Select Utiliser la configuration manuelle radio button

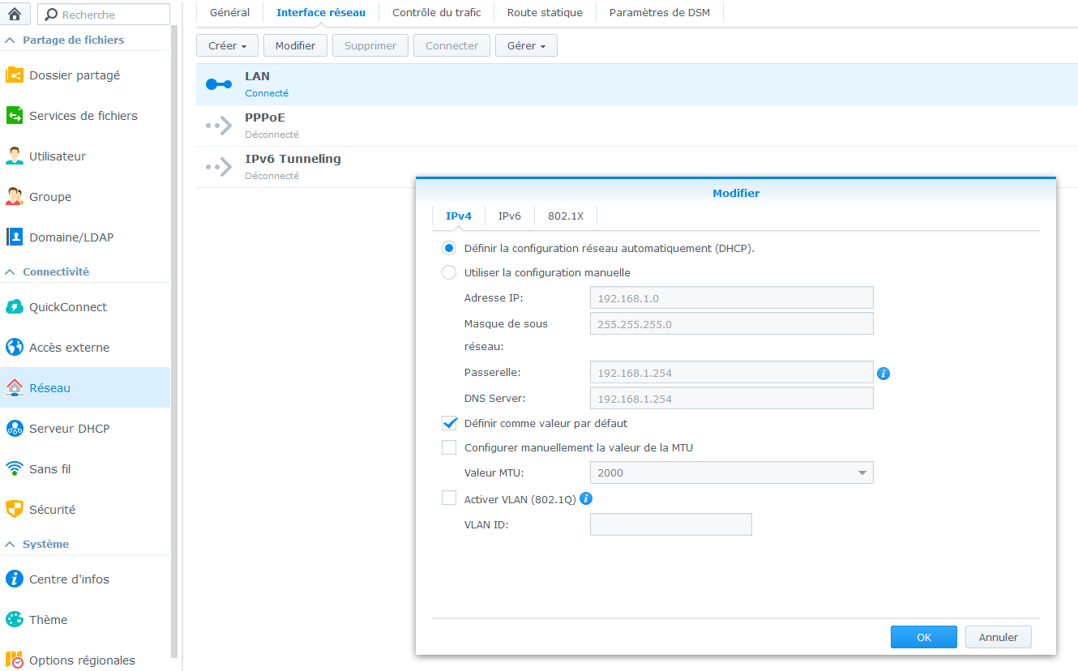(449, 272)
